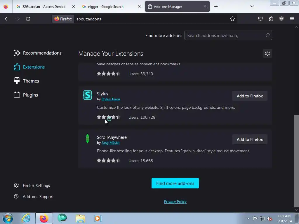This screenshot has width=299, height=224.
Task: Open Plugins in the sidebar
Action: [26, 95]
